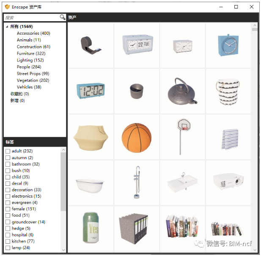Screen dimensions: 261x256
Task: Select the orange basketball asset
Action: click(x=137, y=137)
